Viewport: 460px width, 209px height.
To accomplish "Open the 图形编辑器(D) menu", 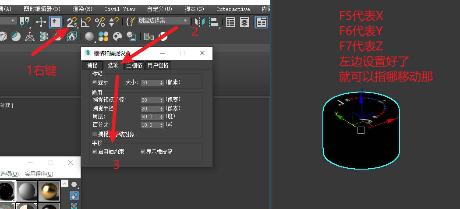I will pyautogui.click(x=42, y=9).
